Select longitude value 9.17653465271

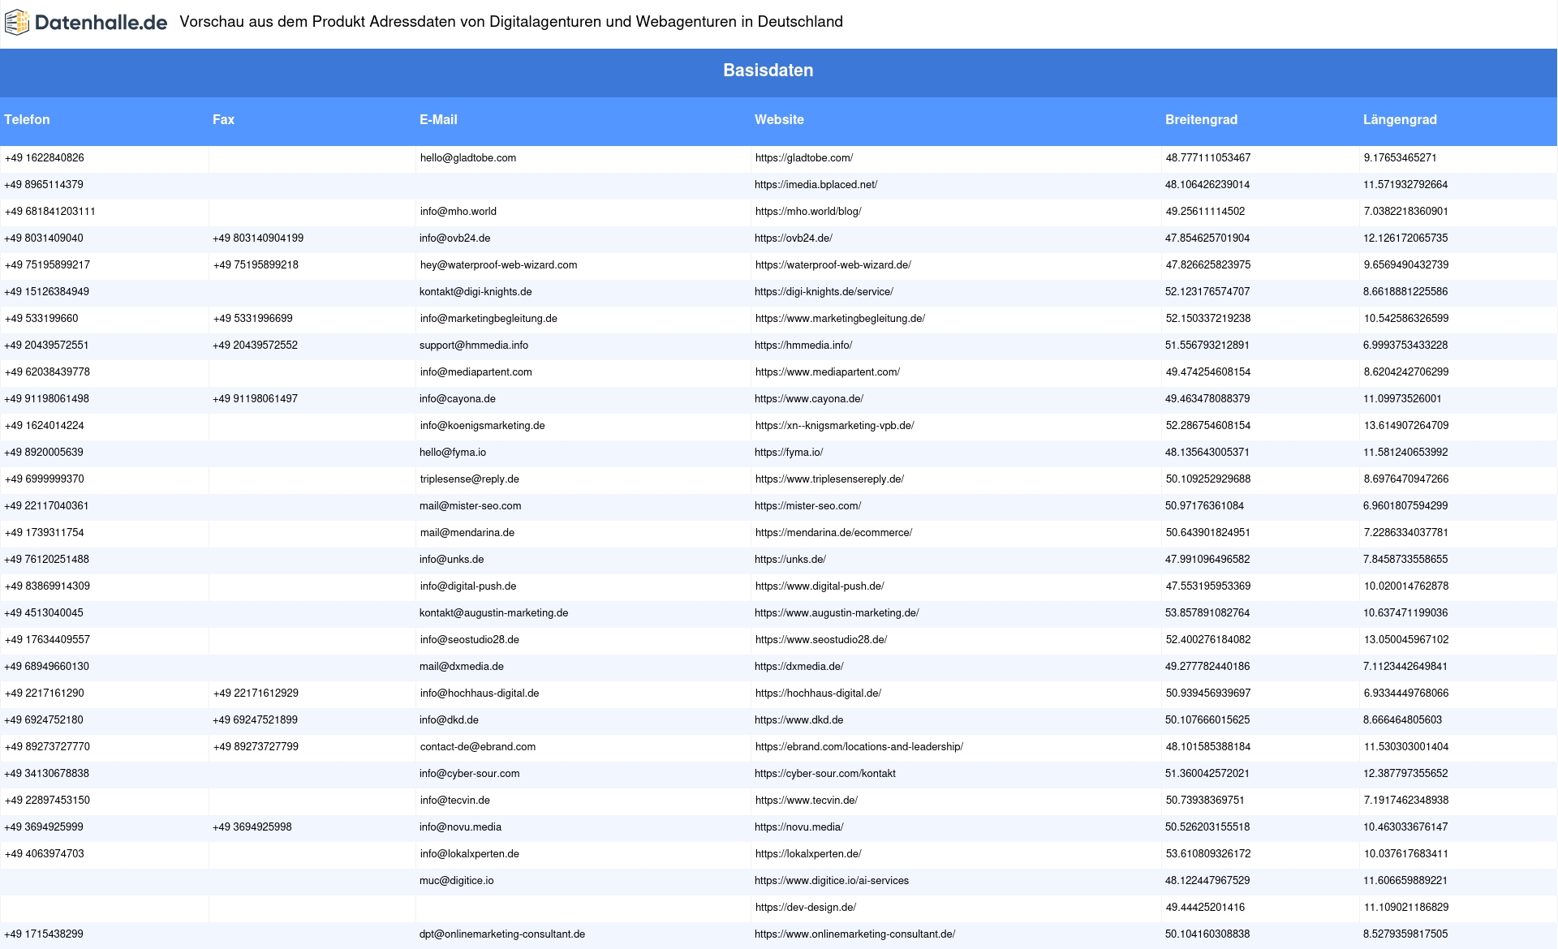coord(1401,158)
